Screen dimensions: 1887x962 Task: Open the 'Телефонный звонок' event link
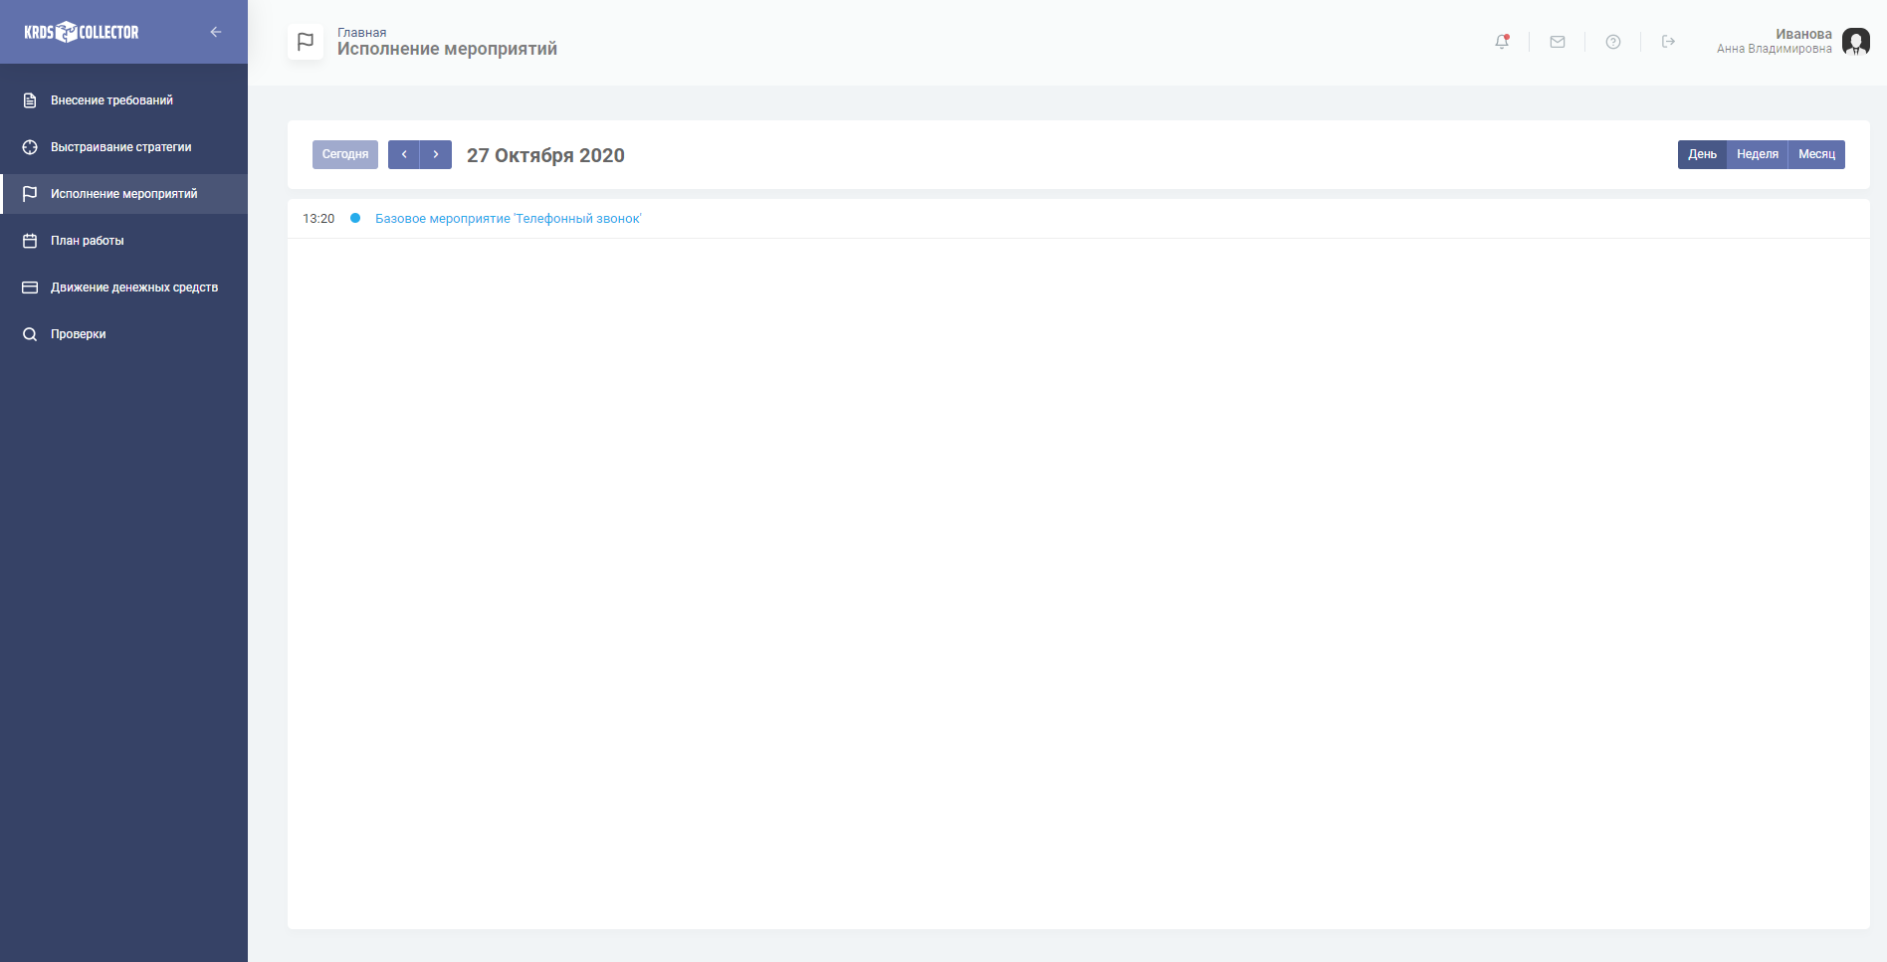(x=508, y=219)
